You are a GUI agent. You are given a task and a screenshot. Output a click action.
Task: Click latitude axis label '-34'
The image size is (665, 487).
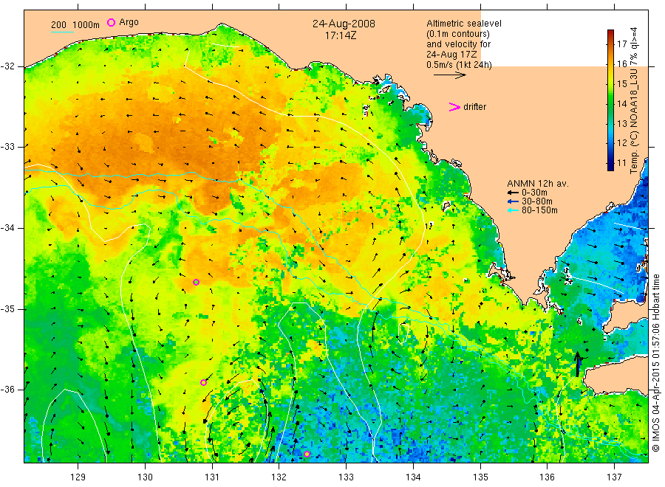(x=7, y=228)
